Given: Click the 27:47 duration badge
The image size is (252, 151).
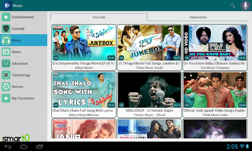Looking at the screenshot, I should coord(111,58).
